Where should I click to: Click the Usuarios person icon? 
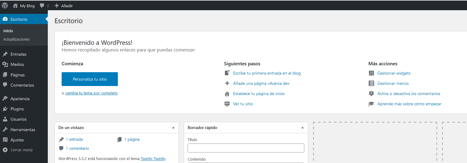pyautogui.click(x=5, y=119)
